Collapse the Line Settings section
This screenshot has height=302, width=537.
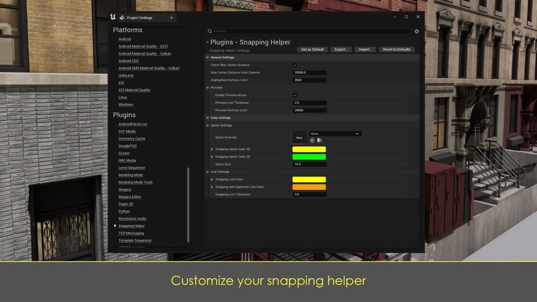coord(207,172)
